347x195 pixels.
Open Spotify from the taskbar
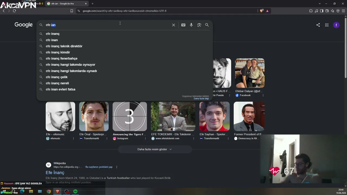point(75,191)
